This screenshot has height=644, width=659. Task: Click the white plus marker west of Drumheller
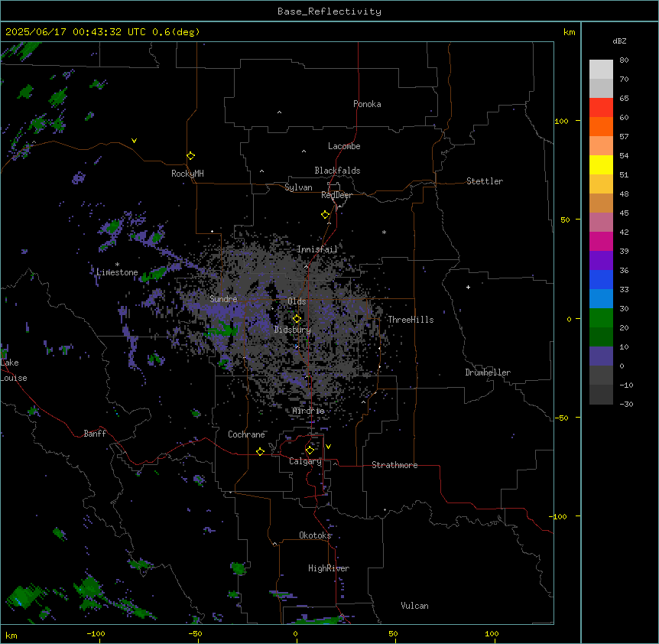468,287
